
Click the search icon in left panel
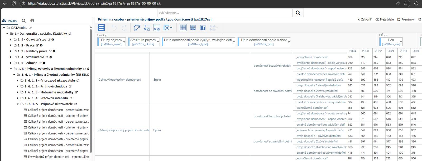24,21
